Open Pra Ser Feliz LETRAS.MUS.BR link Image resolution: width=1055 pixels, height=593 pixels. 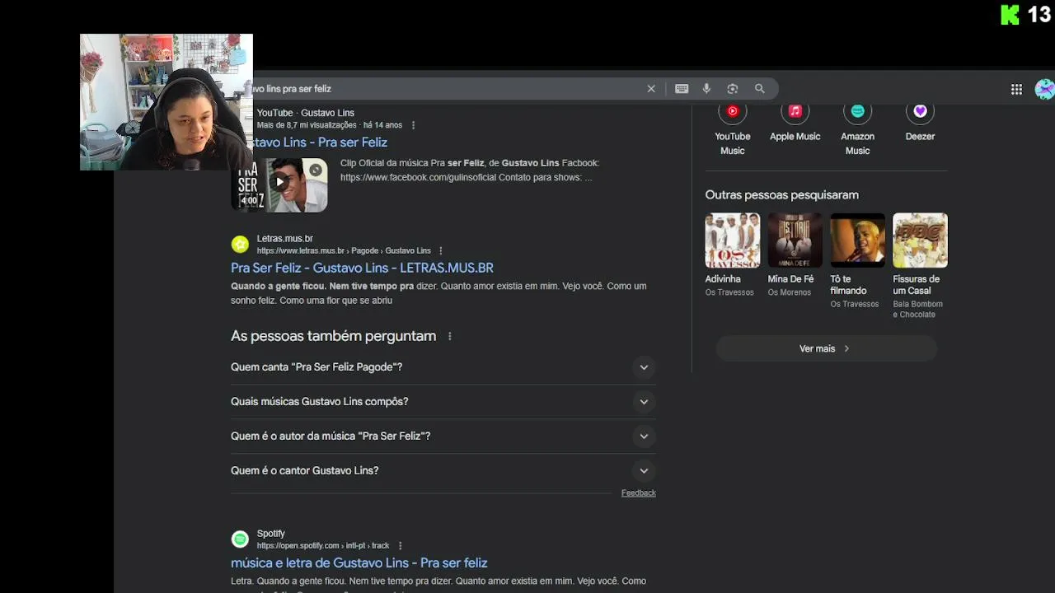[x=362, y=268]
